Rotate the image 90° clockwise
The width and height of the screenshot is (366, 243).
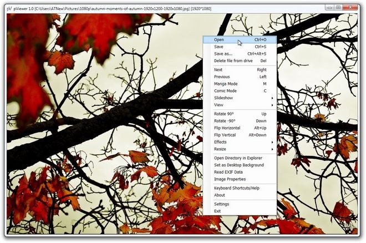click(x=223, y=114)
